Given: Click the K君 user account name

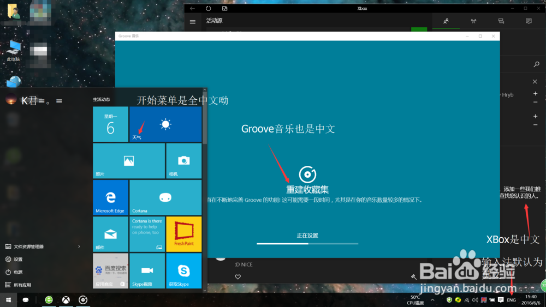Looking at the screenshot, I should (x=42, y=100).
